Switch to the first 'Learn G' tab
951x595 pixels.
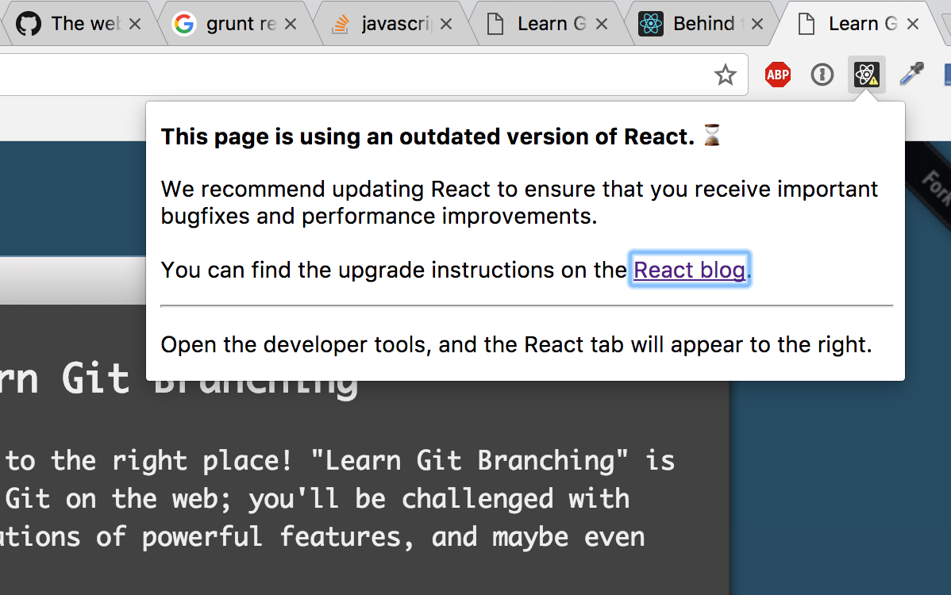(548, 24)
